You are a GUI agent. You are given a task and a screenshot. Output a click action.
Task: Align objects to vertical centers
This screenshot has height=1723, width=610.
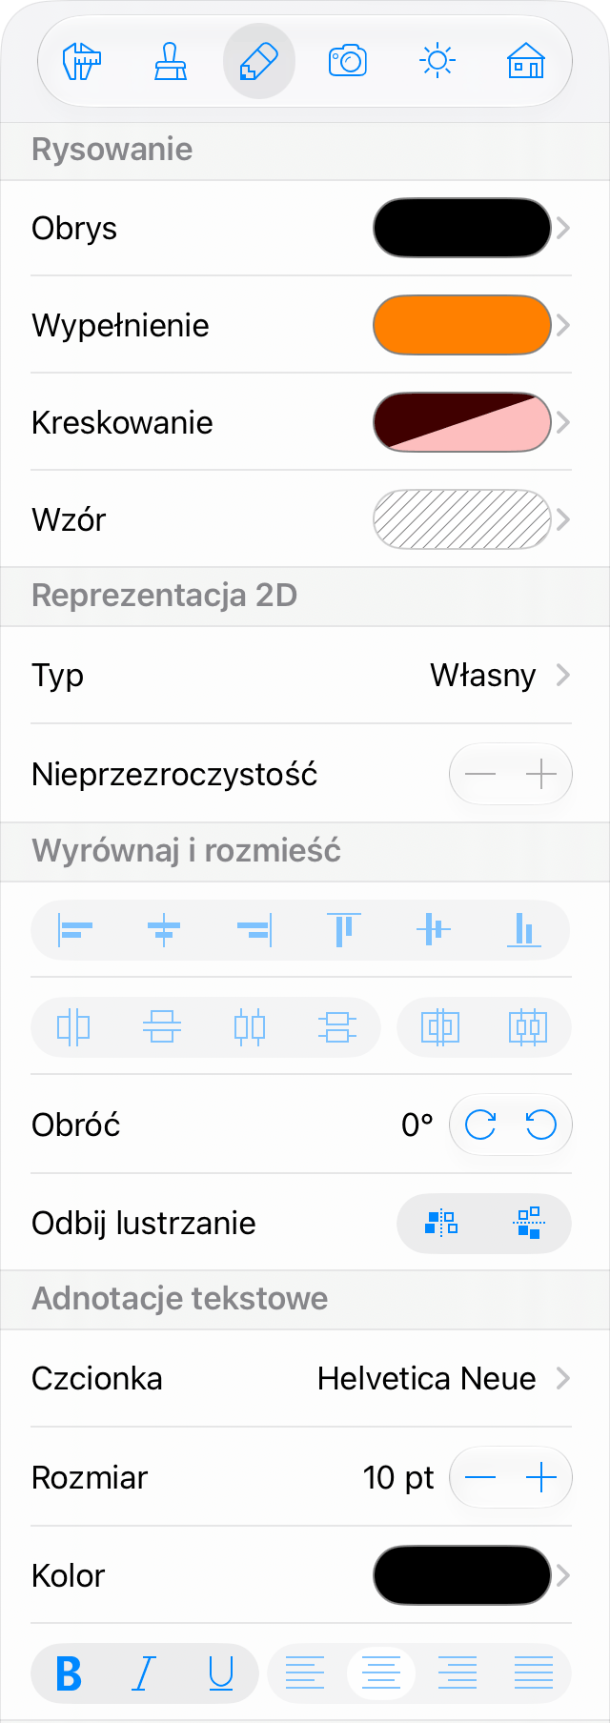point(433,929)
